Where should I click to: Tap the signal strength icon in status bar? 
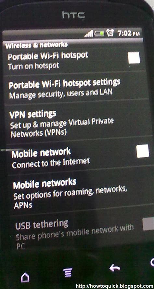[x=89, y=34]
